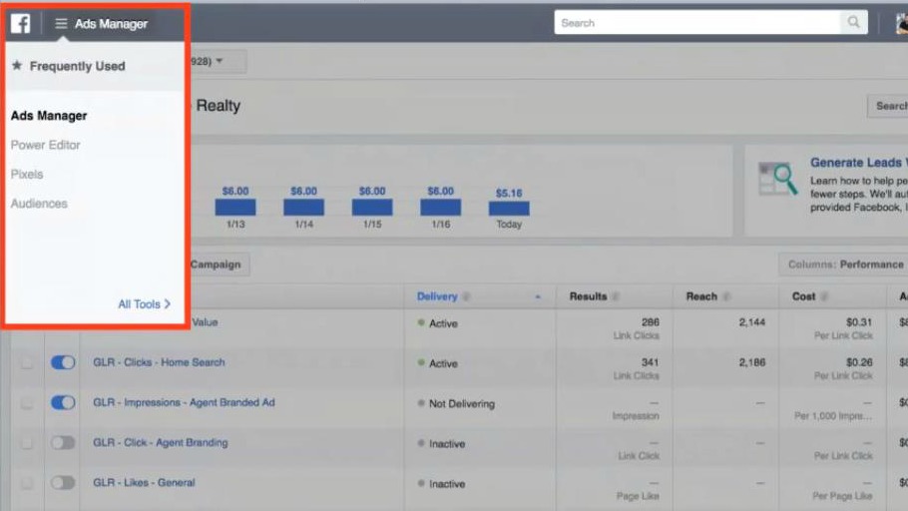908x511 pixels.
Task: Focus the top Search field
Action: coord(697,23)
